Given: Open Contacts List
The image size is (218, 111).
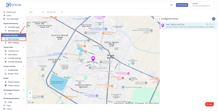Looking at the screenshot, I should 13,51.
